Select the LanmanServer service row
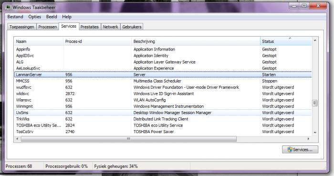 163,75
